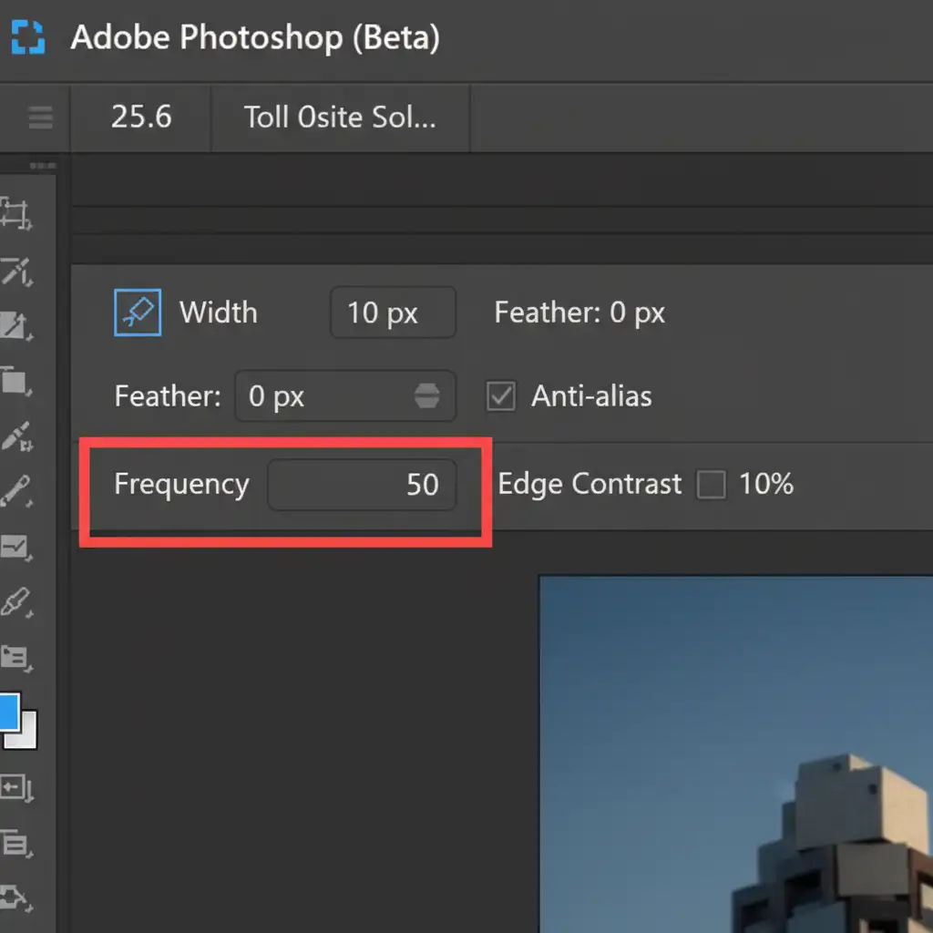The height and width of the screenshot is (933, 933).
Task: Select the overlapping rectangles tool icon
Action: (x=15, y=379)
